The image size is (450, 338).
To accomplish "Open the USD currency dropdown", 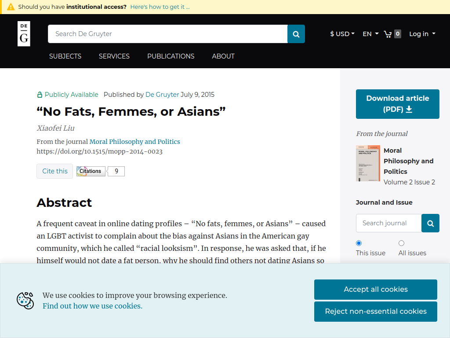I will point(342,34).
